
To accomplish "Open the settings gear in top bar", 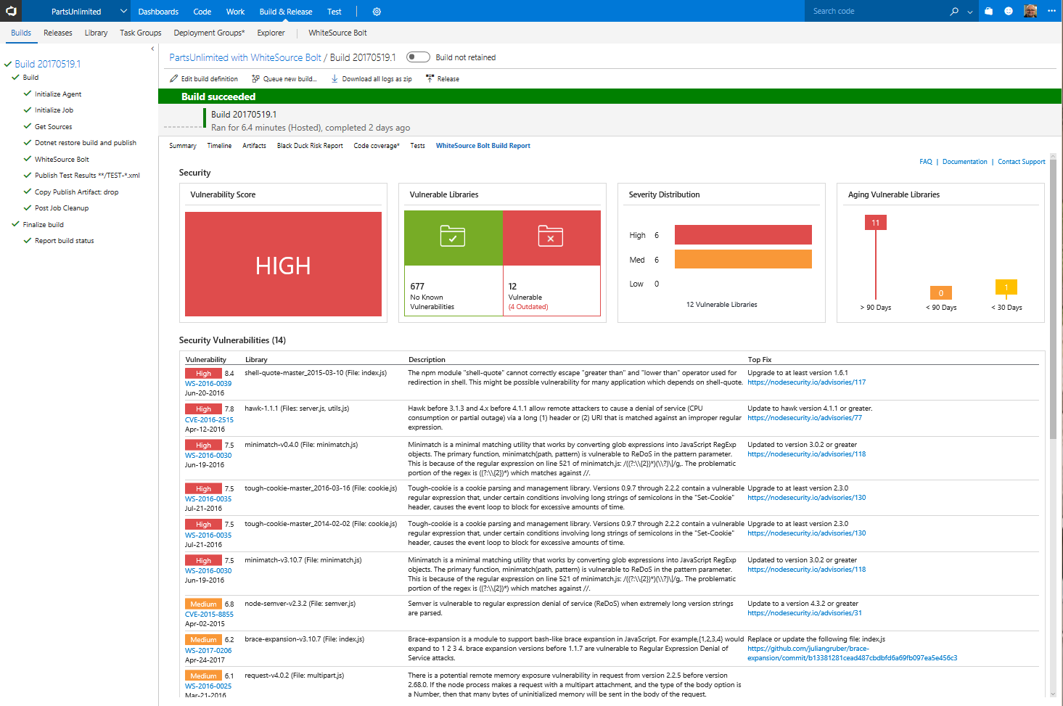I will 377,12.
